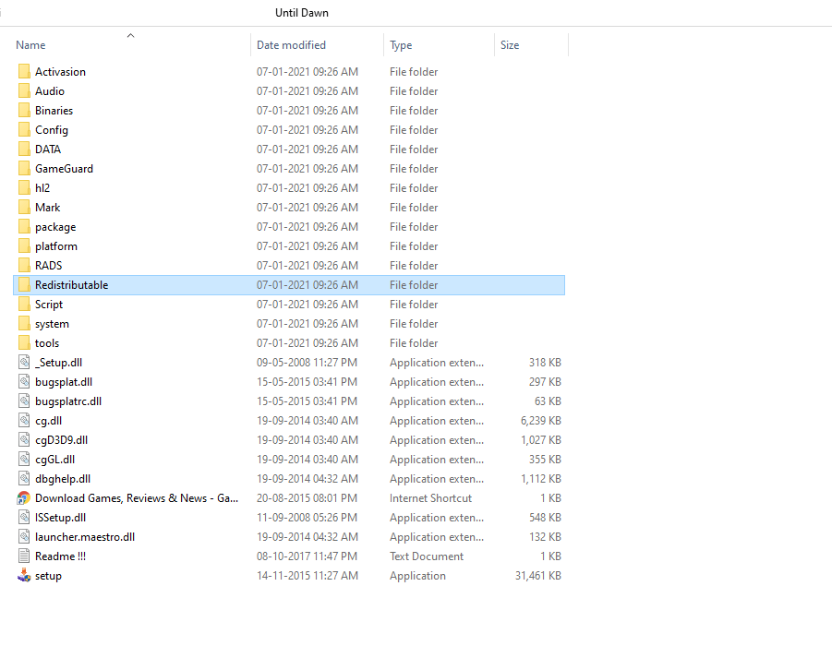Select the GameGuard folder icon
The width and height of the screenshot is (832, 646).
[24, 169]
